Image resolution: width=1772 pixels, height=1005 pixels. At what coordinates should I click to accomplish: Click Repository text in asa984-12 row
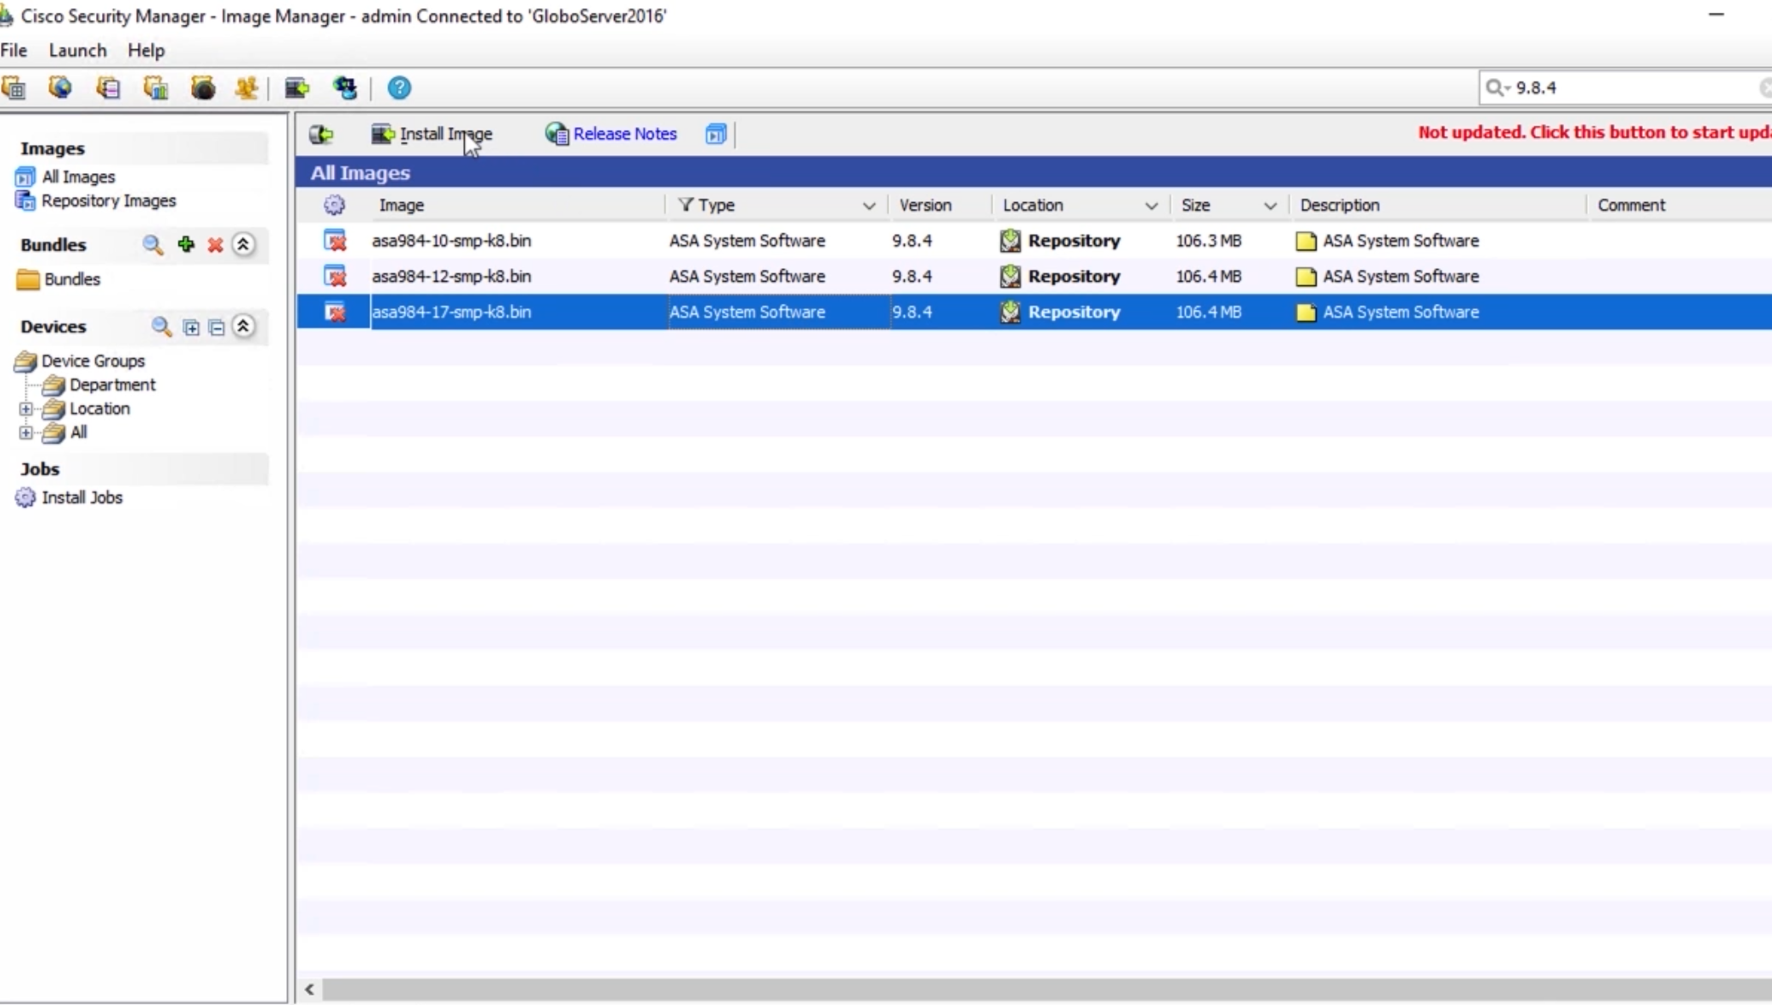(1074, 277)
